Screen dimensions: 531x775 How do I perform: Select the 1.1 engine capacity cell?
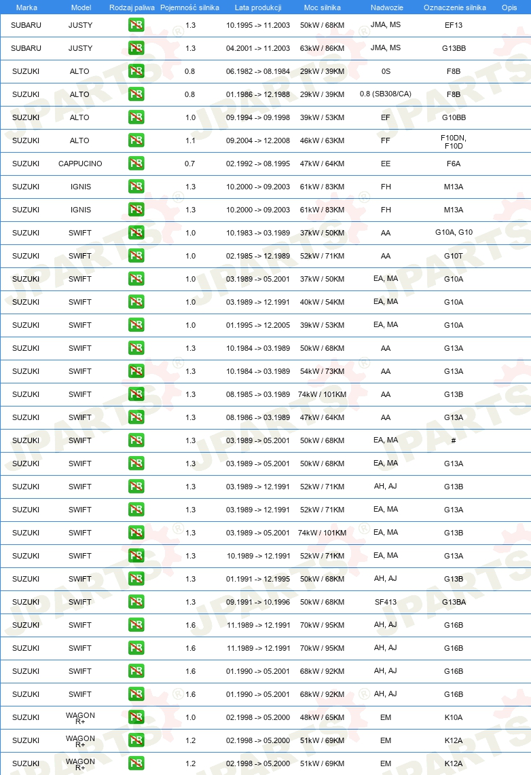(x=190, y=141)
